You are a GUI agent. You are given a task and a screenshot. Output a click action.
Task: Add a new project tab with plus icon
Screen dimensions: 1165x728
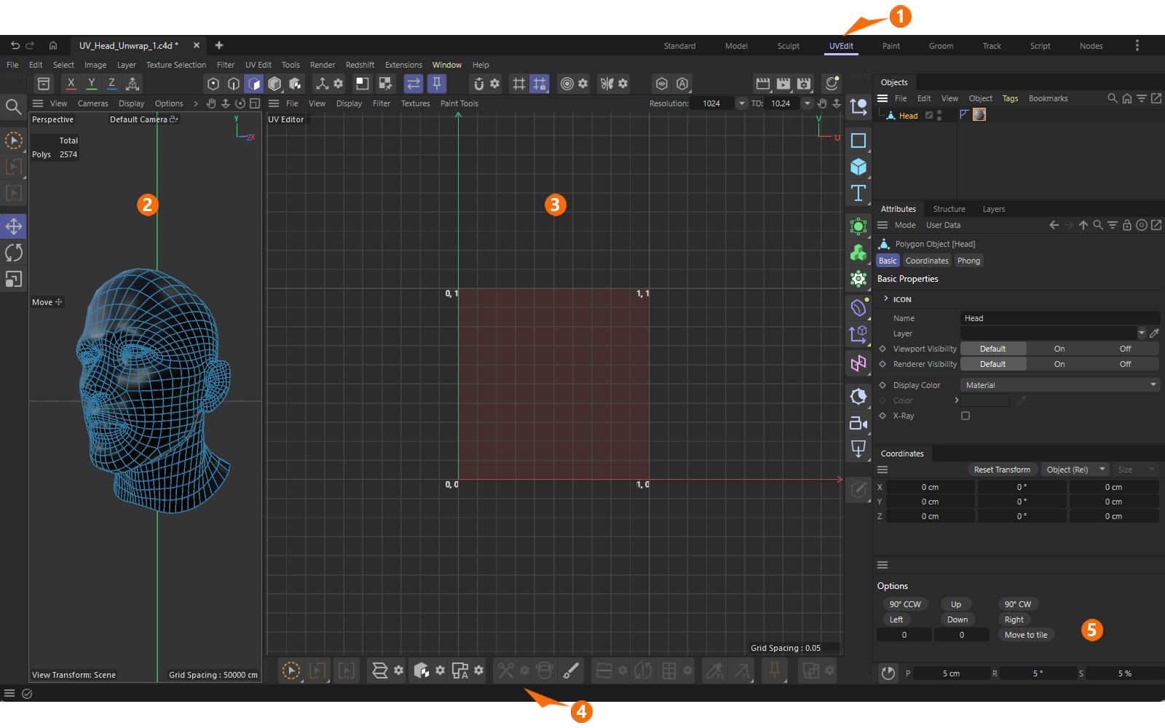pos(219,45)
